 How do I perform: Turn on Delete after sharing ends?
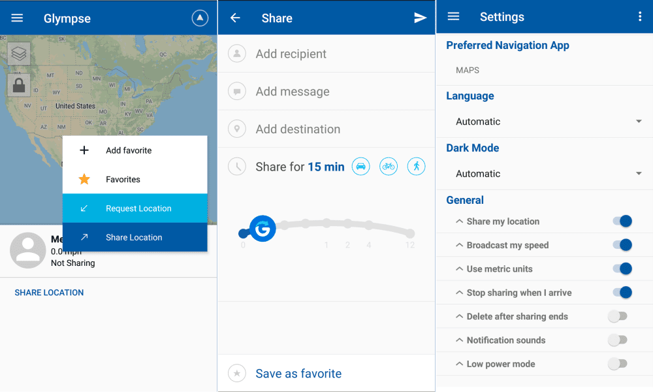coord(617,316)
